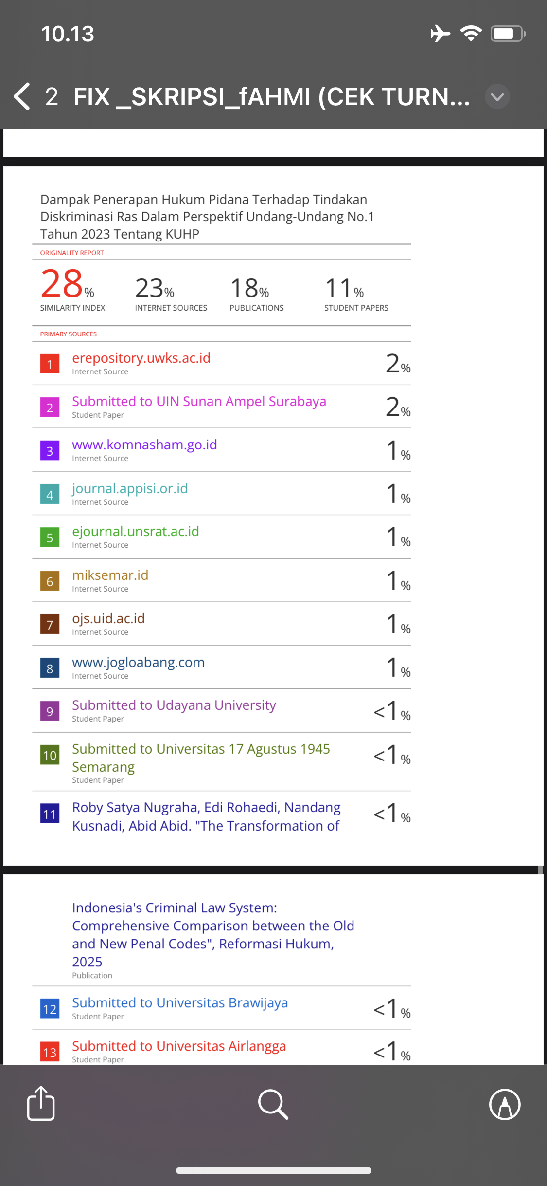The image size is (547, 1186).
Task: Open the markup pen icon
Action: pos(505,1104)
